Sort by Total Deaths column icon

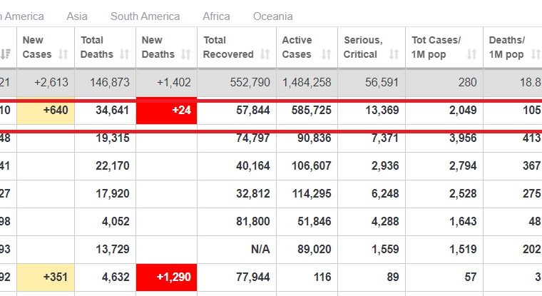coord(124,54)
